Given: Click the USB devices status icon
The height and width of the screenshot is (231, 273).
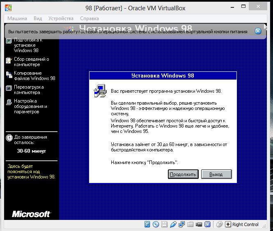Looking at the screenshot, I should (x=173, y=224).
